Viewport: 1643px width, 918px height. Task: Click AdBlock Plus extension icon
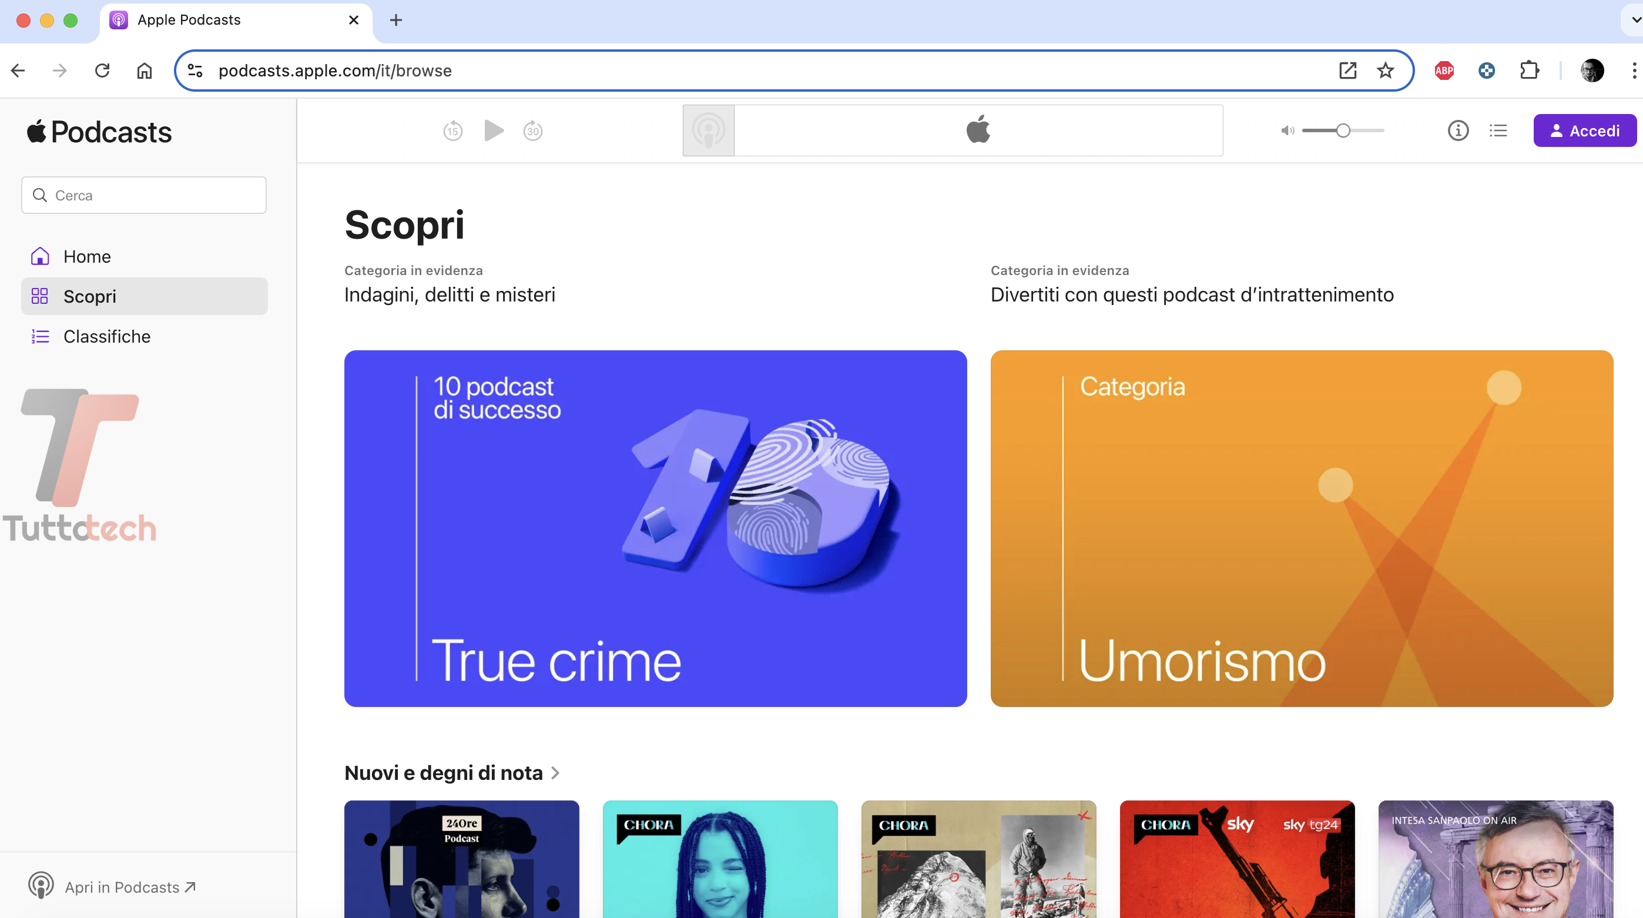(1444, 70)
